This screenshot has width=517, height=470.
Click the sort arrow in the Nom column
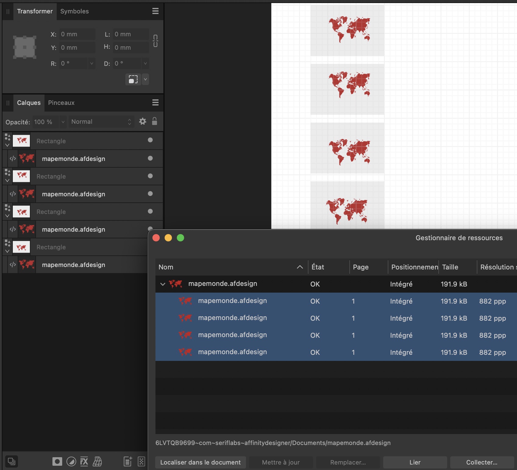click(x=300, y=267)
